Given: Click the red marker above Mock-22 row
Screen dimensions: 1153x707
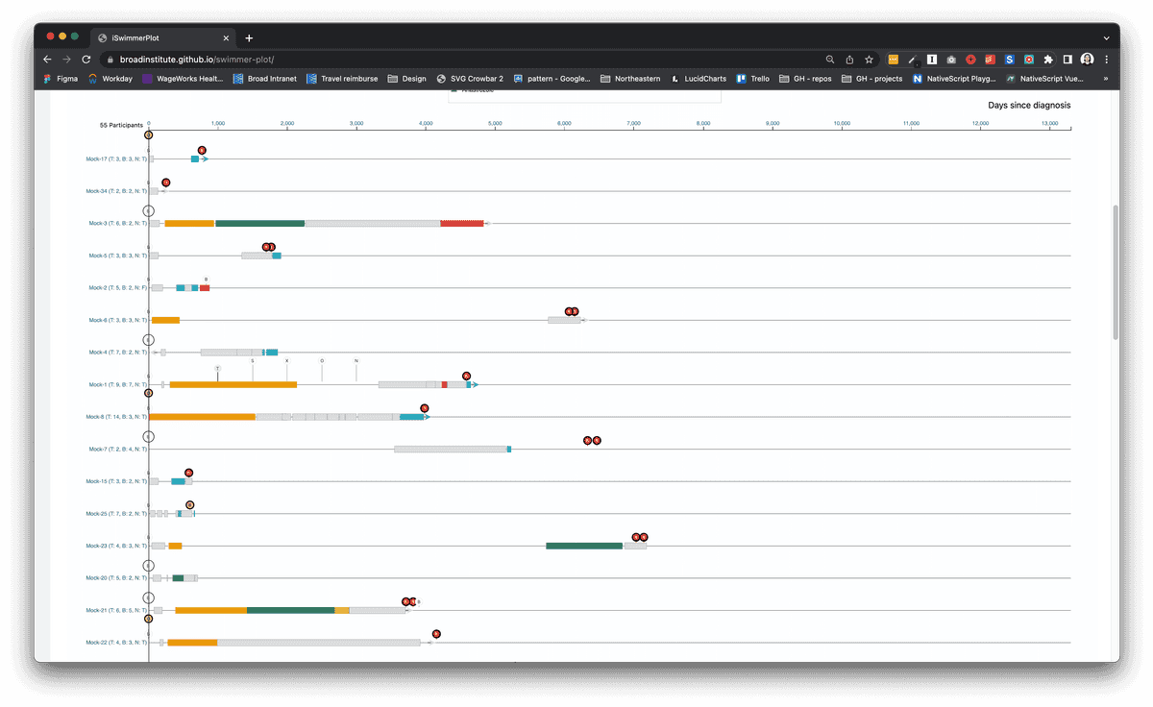Looking at the screenshot, I should pos(436,634).
